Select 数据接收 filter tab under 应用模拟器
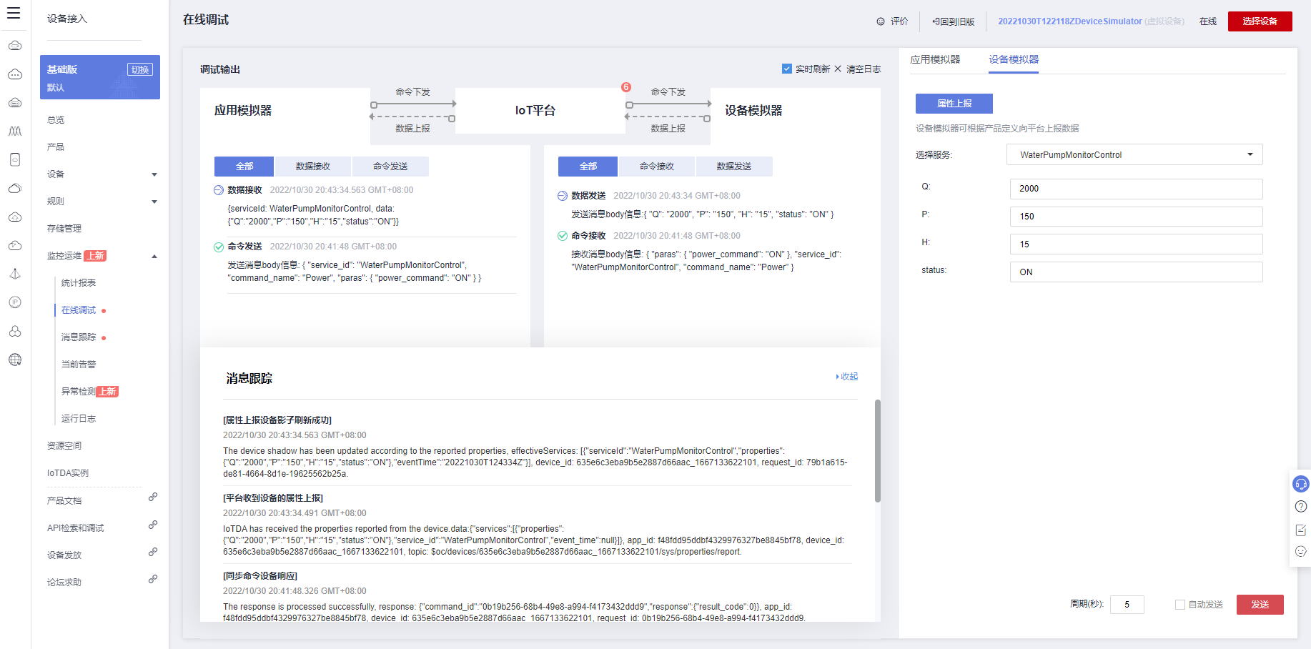The width and height of the screenshot is (1311, 649). (313, 167)
